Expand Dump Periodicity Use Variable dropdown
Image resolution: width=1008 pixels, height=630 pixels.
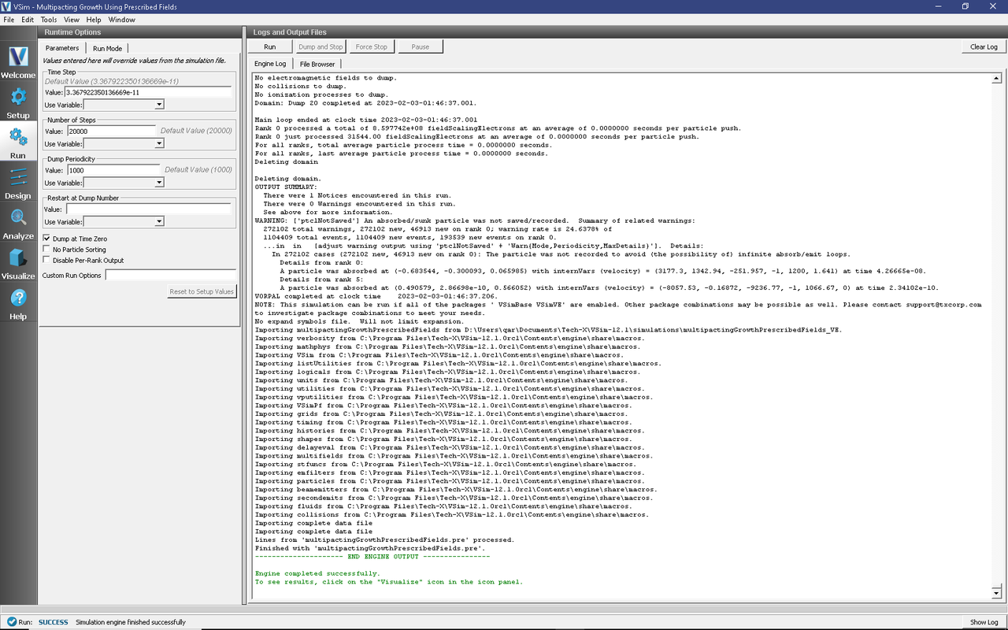click(x=124, y=183)
